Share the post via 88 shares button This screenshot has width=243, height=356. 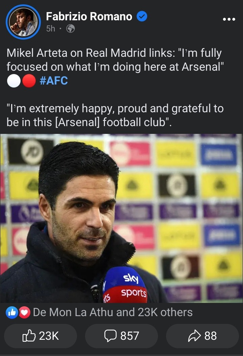pos(202,336)
